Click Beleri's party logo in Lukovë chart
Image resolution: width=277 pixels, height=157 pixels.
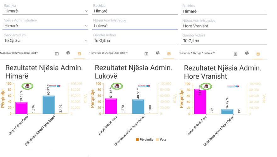144,86
